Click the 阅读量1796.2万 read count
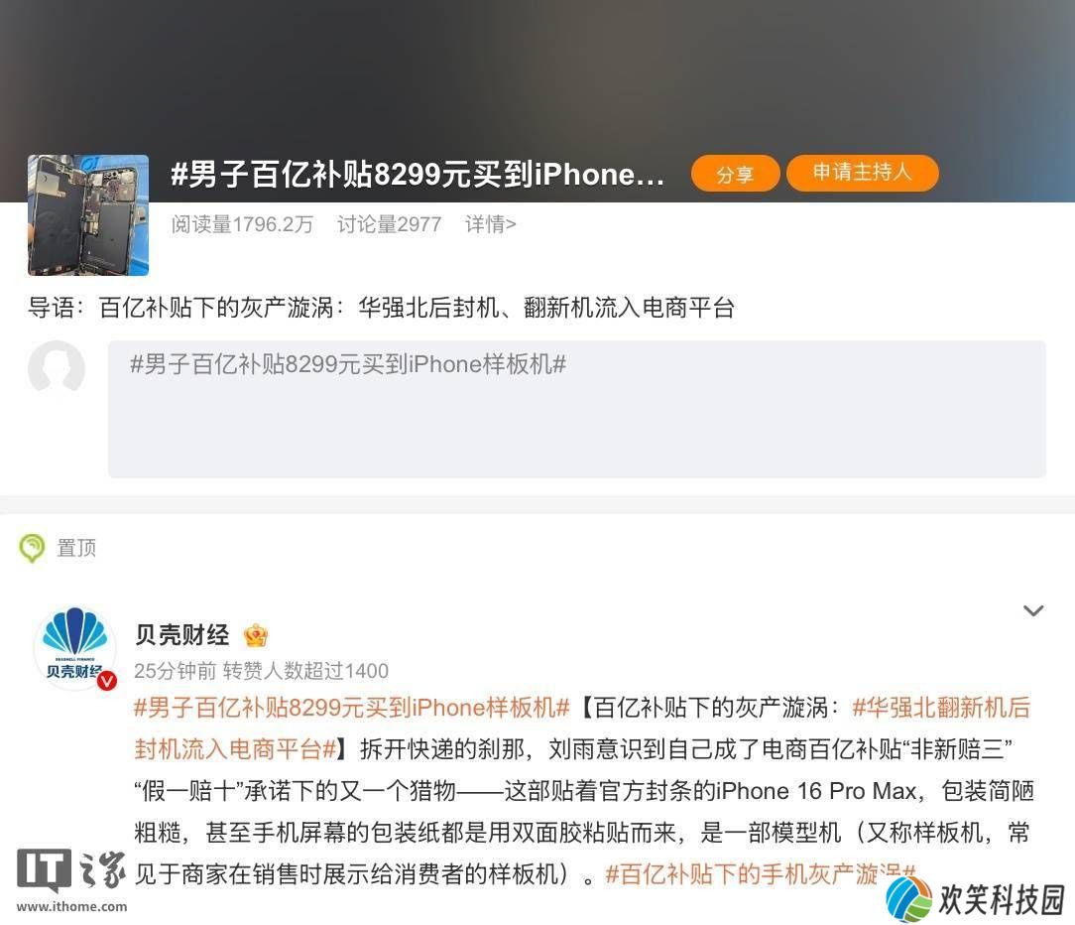This screenshot has height=925, width=1075. tap(242, 224)
